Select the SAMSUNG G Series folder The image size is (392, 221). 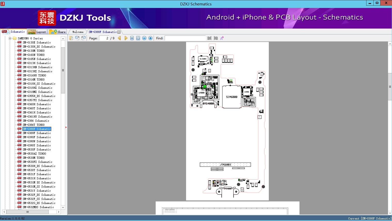30,38
